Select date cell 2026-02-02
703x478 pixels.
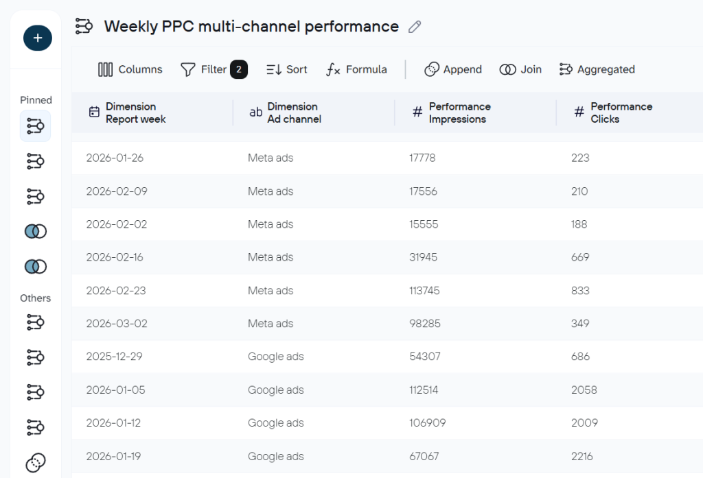pos(117,224)
